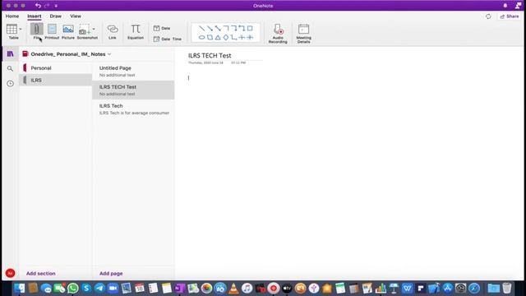The width and height of the screenshot is (526, 296).
Task: Click the sync refresh icon
Action: coord(488,16)
